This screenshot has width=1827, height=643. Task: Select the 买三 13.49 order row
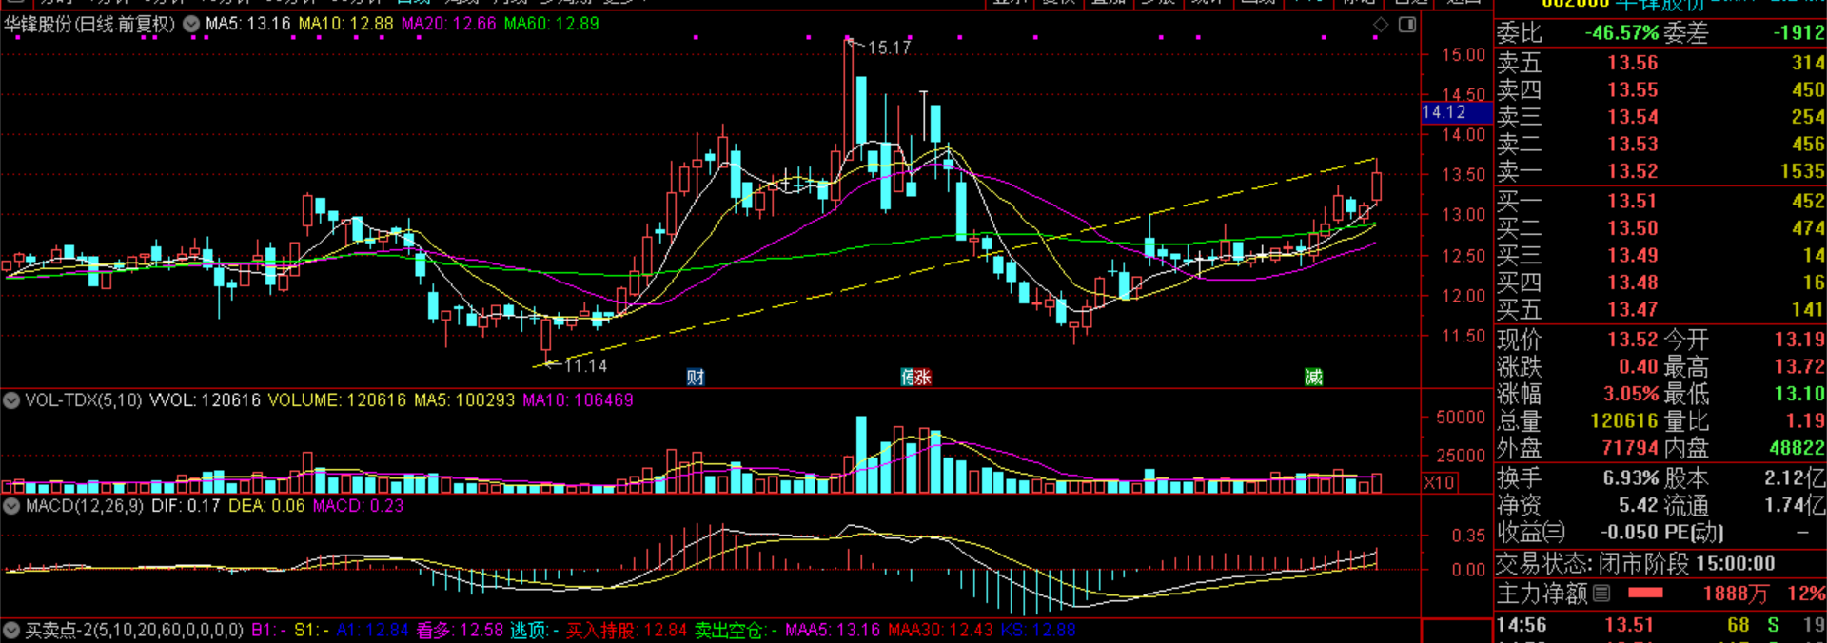point(1660,255)
